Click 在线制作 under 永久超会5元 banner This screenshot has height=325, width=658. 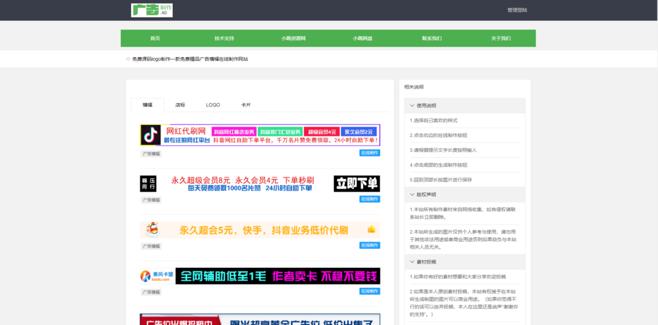tap(369, 246)
